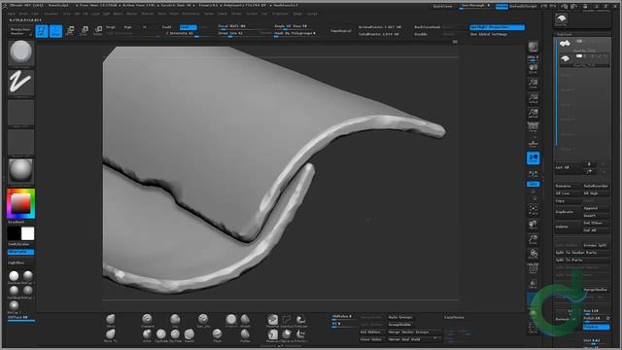
Task: Collapse the SubTool palette header
Action: [564, 35]
